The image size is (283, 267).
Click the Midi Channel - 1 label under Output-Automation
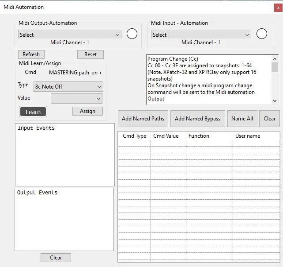[70, 43]
